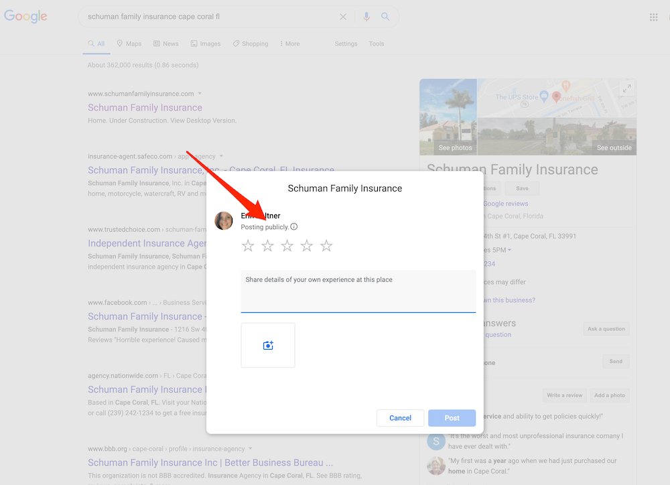Expand bbb.org result options arrow
This screenshot has width=670, height=485.
coord(251,448)
